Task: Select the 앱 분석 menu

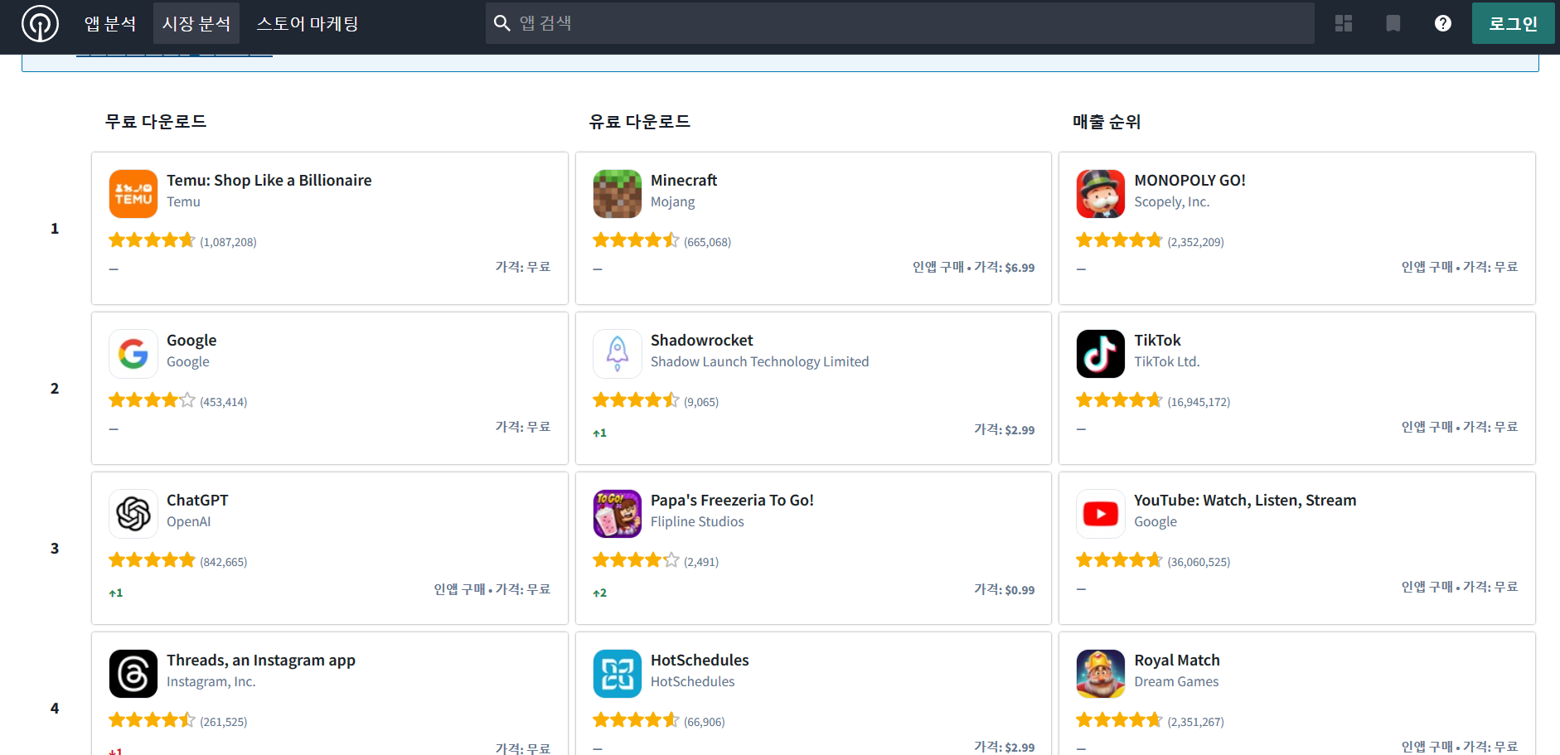Action: pyautogui.click(x=110, y=23)
